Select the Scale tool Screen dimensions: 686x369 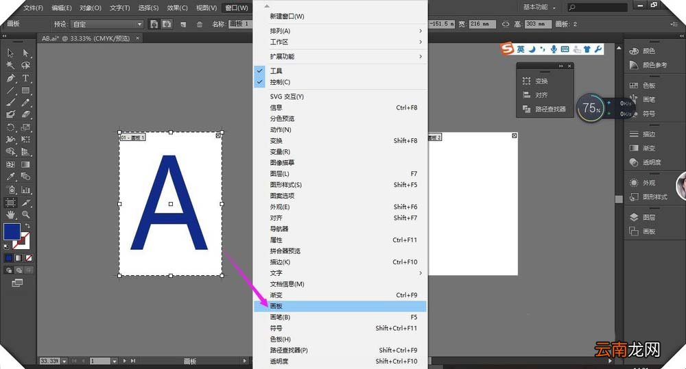pyautogui.click(x=26, y=127)
